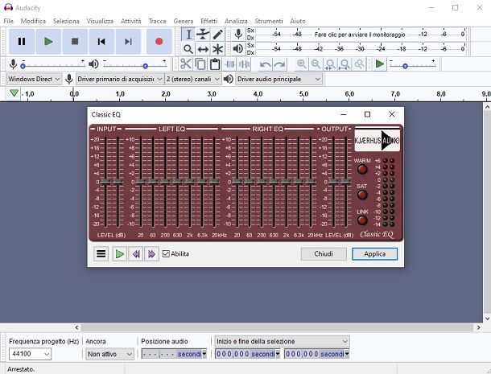
Task: Click skip backward in Classic EQ dialog
Action: point(136,254)
